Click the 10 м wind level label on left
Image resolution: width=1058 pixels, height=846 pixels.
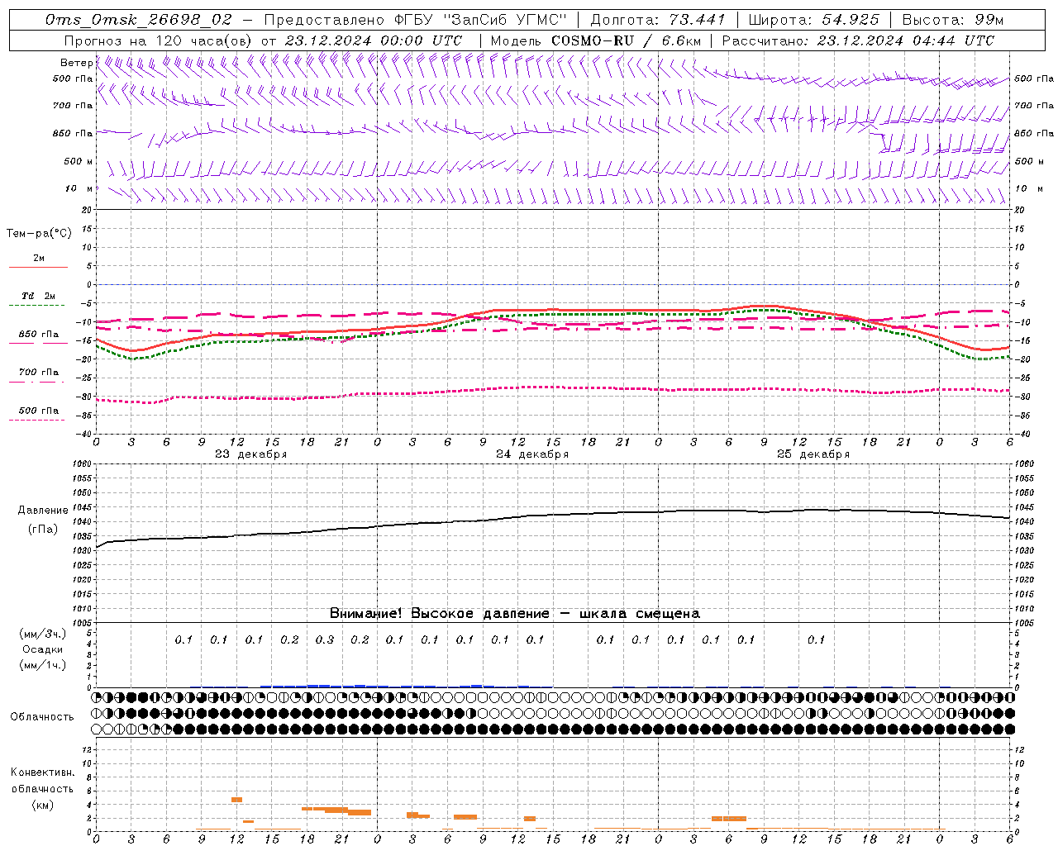click(x=79, y=188)
